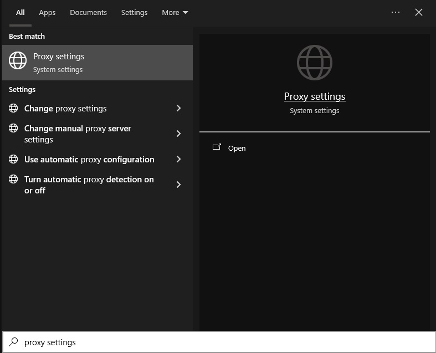Switch to the Settings tab

click(134, 13)
